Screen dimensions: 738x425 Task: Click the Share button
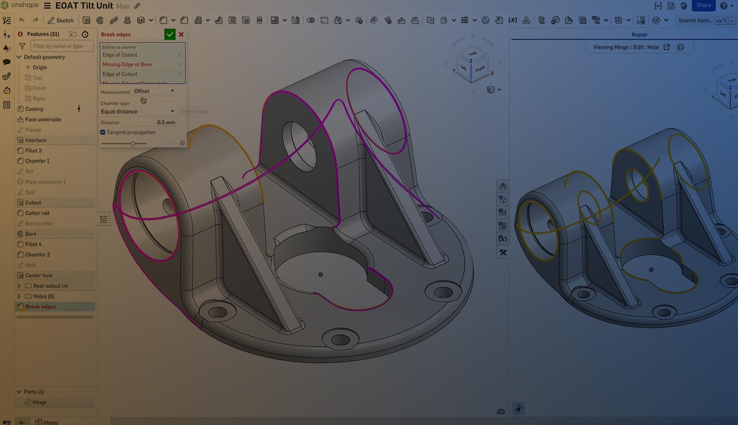click(703, 6)
